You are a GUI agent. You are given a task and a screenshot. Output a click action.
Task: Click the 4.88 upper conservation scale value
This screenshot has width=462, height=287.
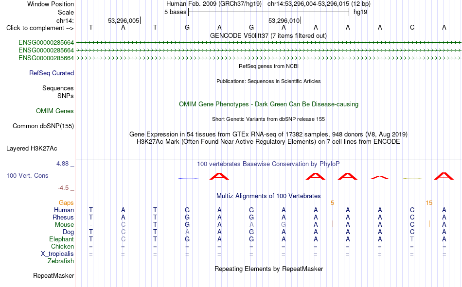62,163
